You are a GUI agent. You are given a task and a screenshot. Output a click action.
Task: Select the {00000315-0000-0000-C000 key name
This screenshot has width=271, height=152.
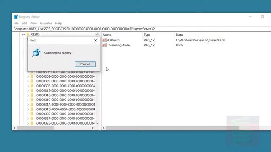pyautogui.click(x=65, y=90)
